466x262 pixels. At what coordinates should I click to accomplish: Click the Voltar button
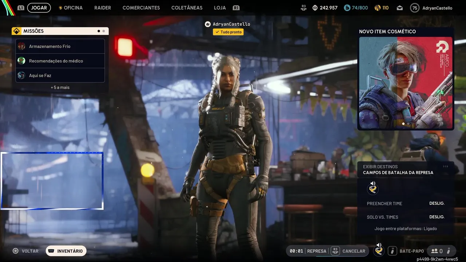(x=25, y=251)
